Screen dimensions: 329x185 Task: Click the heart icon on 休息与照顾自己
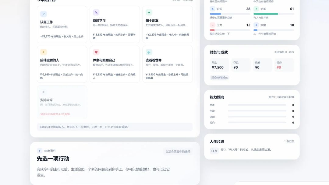pos(96,52)
